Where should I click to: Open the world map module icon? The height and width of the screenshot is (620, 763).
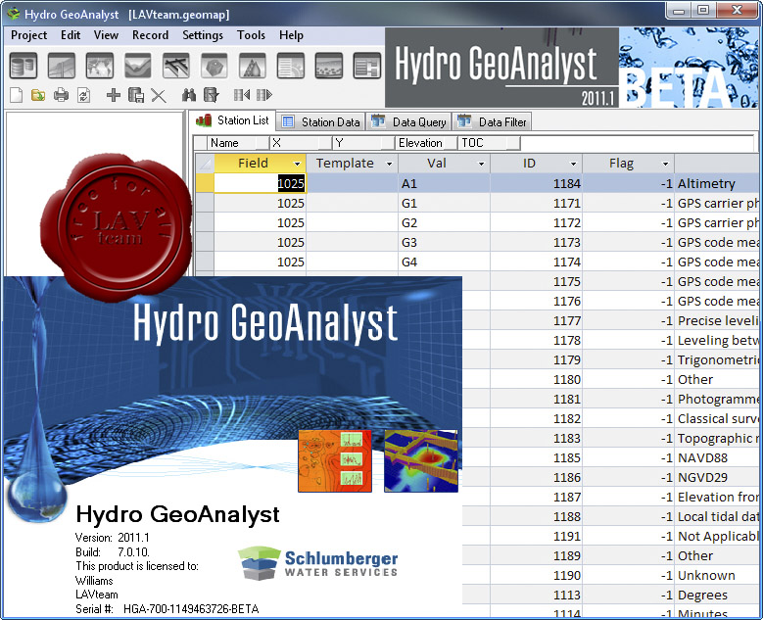(100, 66)
